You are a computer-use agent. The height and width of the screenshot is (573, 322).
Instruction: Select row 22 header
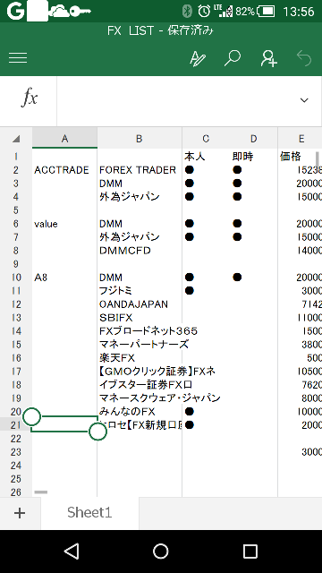pos(16,439)
